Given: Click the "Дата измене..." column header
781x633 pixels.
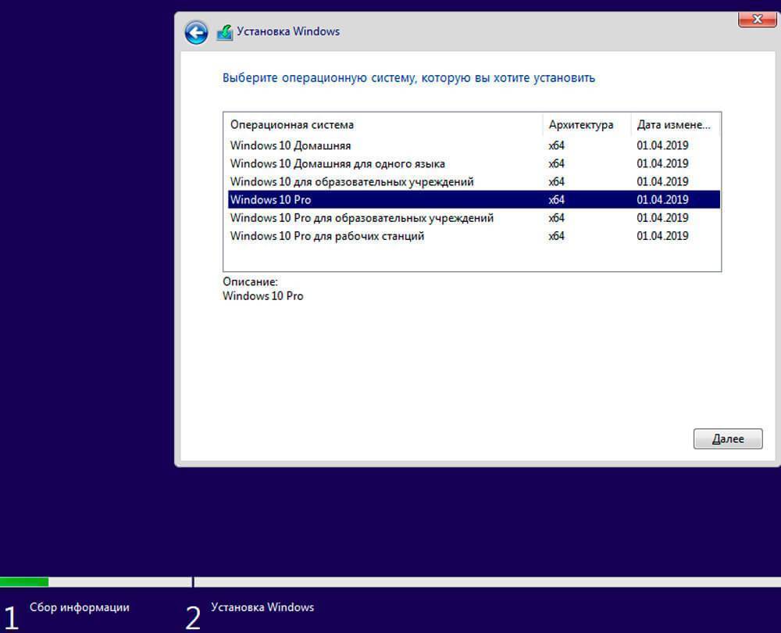Looking at the screenshot, I should (673, 125).
